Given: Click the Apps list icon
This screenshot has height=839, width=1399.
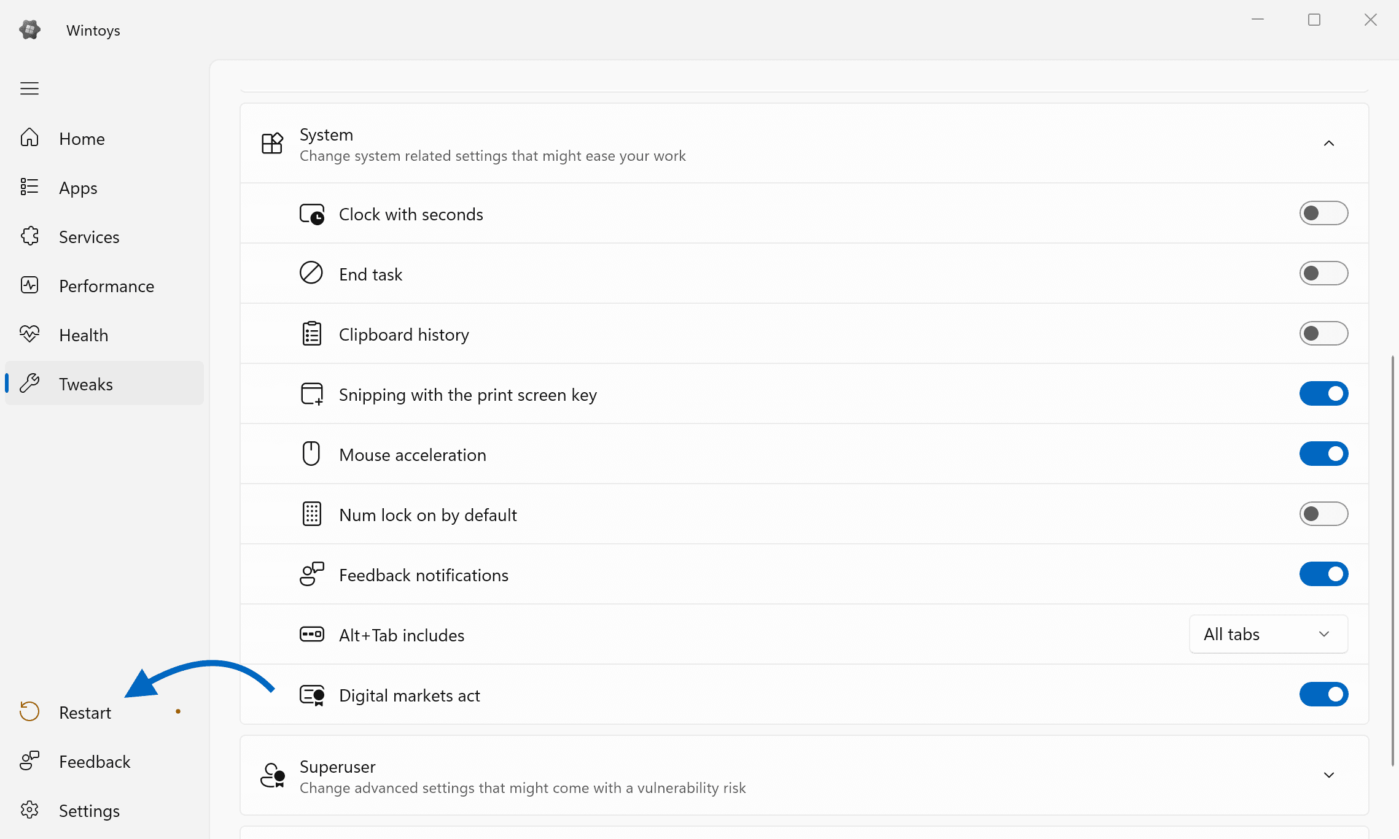Looking at the screenshot, I should pyautogui.click(x=29, y=187).
